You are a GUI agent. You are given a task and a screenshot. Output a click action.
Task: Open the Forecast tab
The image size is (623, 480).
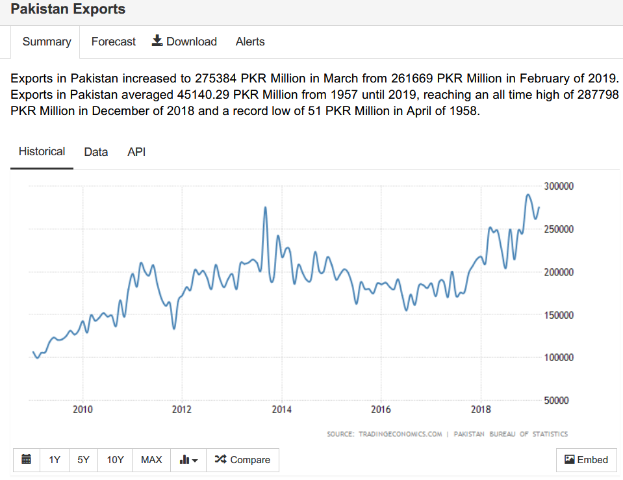(113, 42)
